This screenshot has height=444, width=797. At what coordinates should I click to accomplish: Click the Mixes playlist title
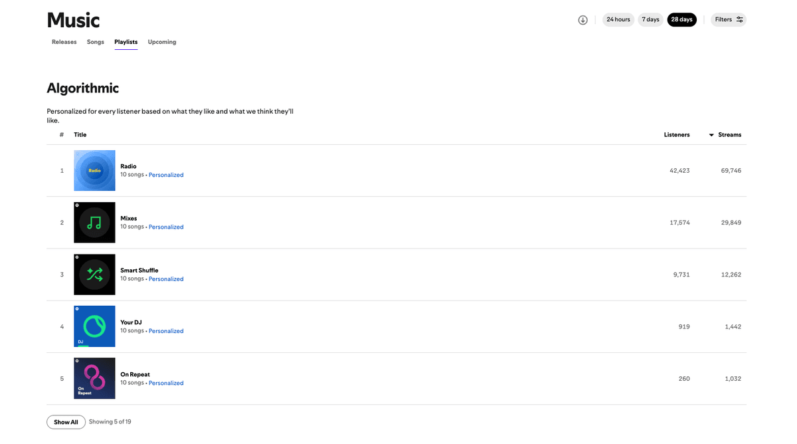129,218
